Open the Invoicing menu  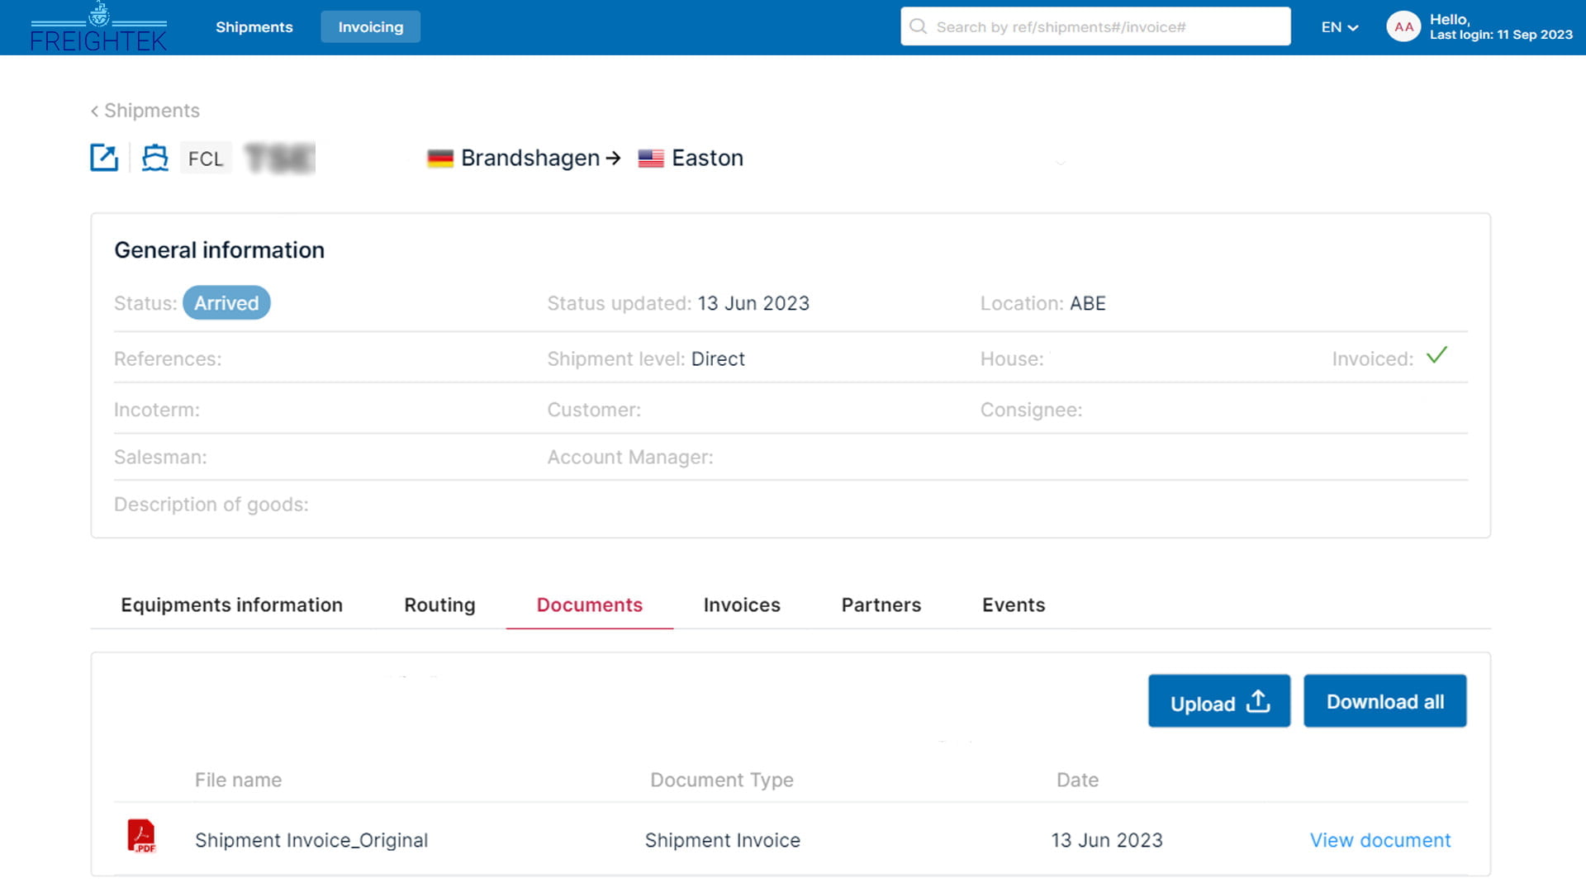click(370, 27)
